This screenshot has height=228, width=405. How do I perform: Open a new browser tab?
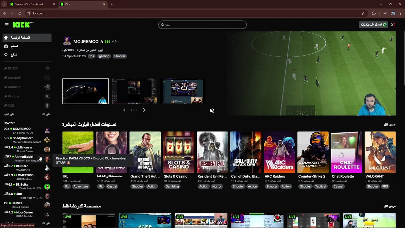[x=112, y=4]
